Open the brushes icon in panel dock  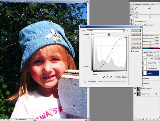132,20
